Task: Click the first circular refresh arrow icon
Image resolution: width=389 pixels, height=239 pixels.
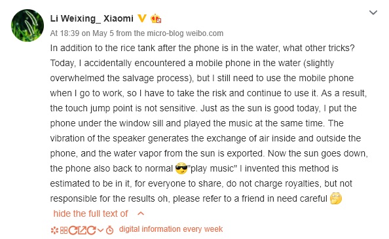Action: (x=73, y=230)
